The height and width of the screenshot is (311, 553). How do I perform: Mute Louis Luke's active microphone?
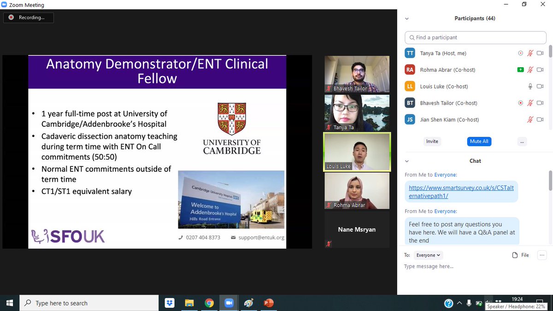pos(530,87)
